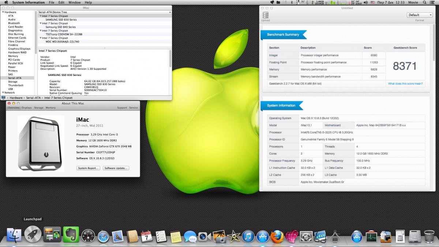Select Thunderbolt in hardware sidebar
This screenshot has height=247, width=439.
(16, 85)
